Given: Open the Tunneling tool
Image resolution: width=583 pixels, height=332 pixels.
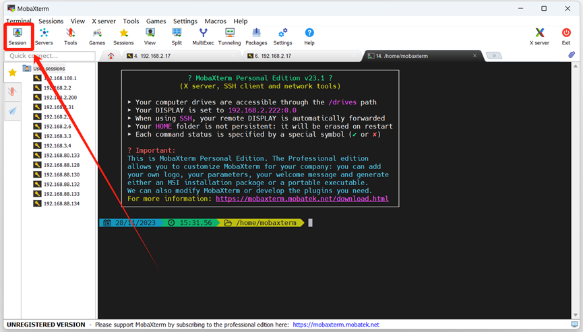Looking at the screenshot, I should click(229, 36).
